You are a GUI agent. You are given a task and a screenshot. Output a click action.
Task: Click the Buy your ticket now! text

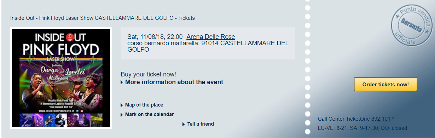pyautogui.click(x=149, y=74)
